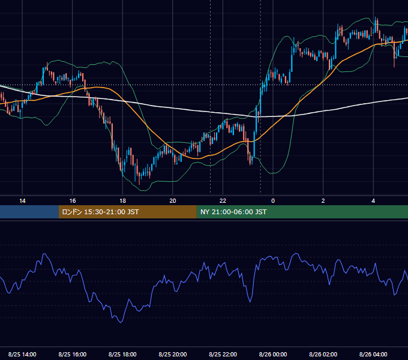Click the 4 hour label on upper axis
This screenshot has height=360, width=408.
point(373,201)
